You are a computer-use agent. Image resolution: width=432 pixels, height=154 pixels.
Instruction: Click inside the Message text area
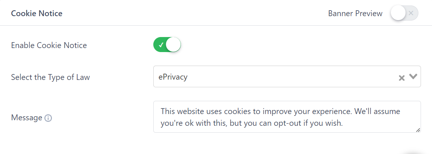287,117
